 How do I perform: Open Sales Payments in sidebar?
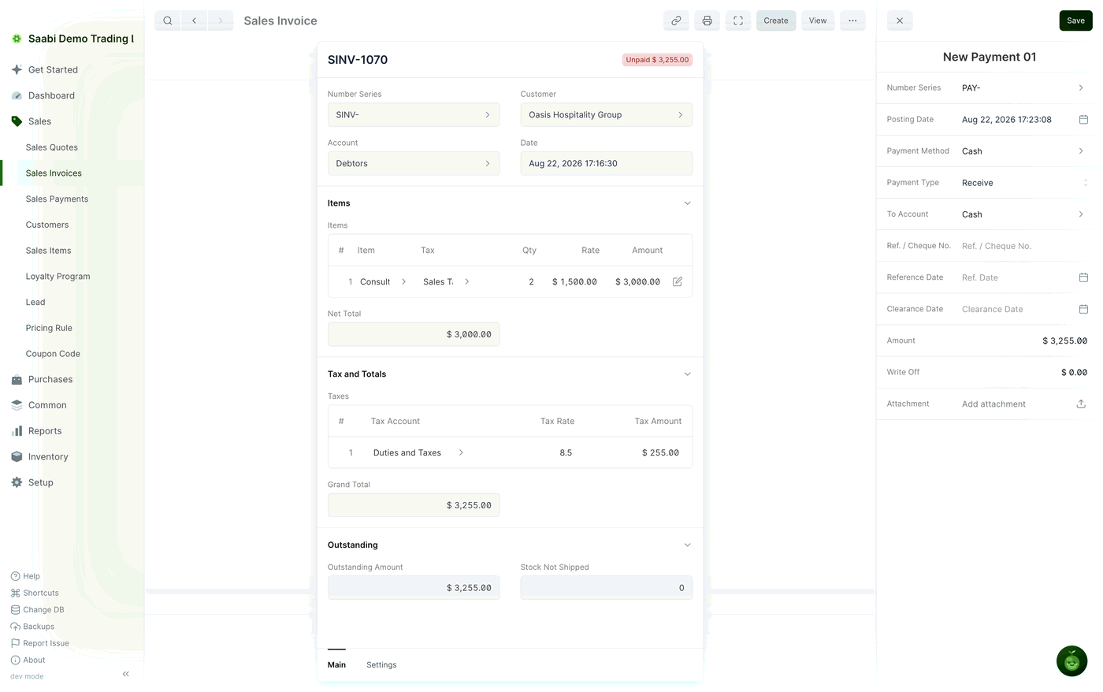point(57,199)
